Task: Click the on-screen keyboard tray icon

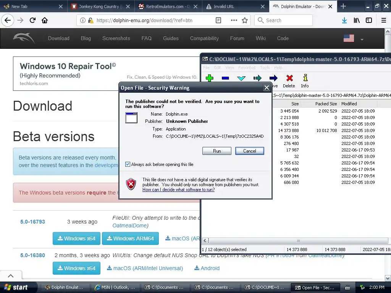Action: [347, 288]
